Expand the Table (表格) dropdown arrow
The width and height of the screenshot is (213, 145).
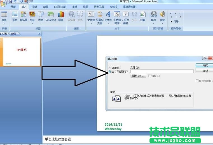[x=4, y=23]
